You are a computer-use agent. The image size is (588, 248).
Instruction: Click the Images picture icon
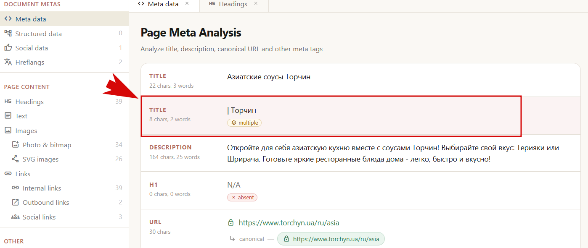8,131
